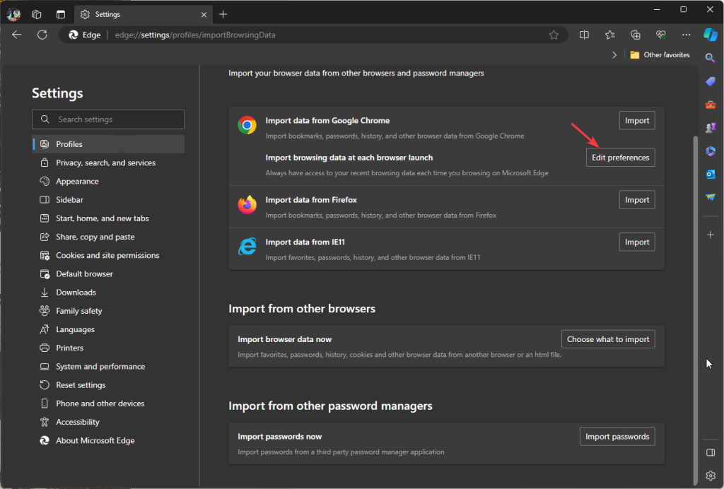Screen dimensions: 724x489
Task: Select Privacy, search, and services
Action: pos(106,163)
